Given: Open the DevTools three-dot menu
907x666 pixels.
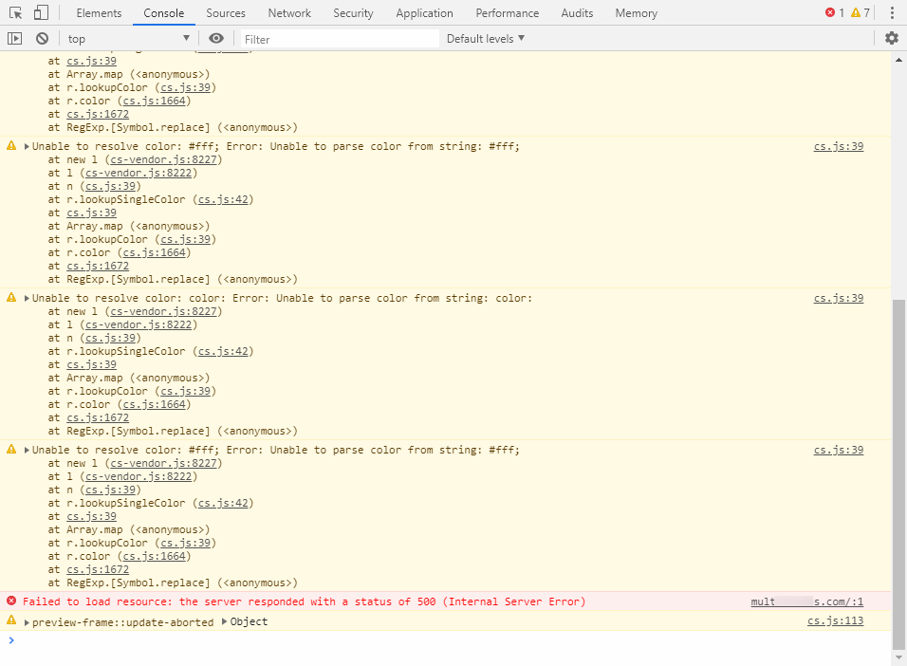Looking at the screenshot, I should pyautogui.click(x=892, y=12).
